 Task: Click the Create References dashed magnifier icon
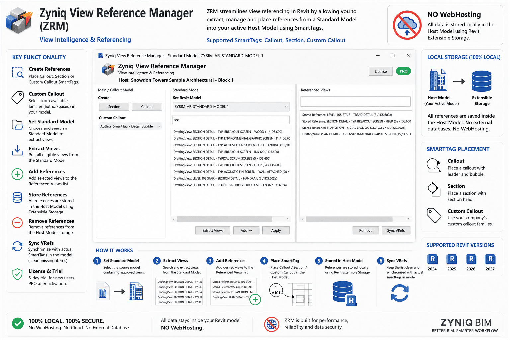[x=18, y=72]
